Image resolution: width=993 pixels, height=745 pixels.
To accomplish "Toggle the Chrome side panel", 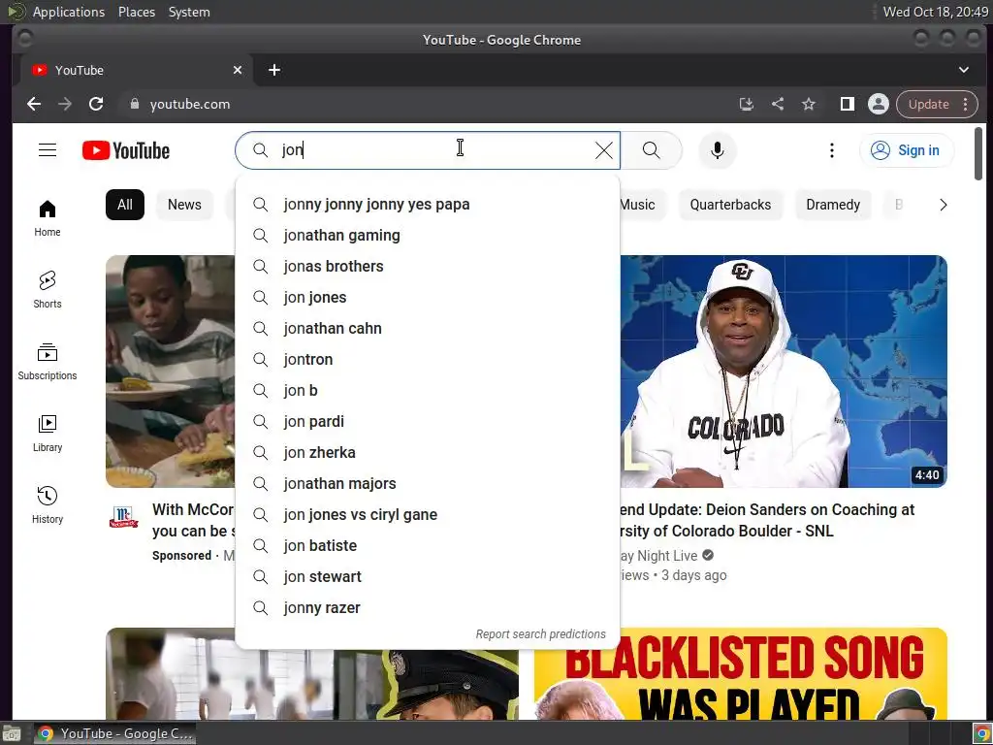I will [x=848, y=104].
